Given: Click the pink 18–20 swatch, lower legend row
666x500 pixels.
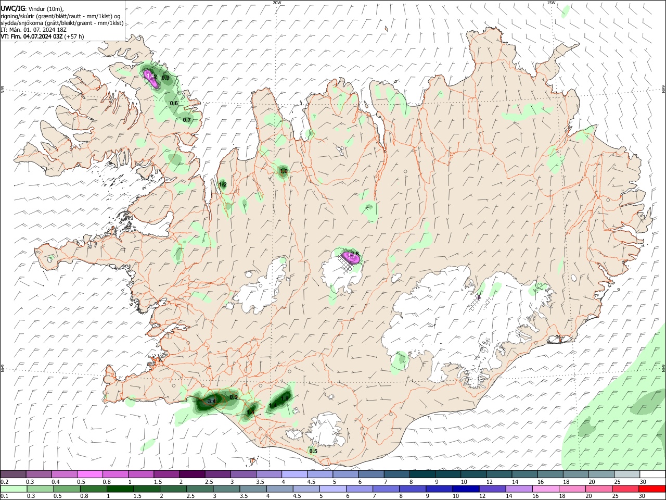Looking at the screenshot, I should click(x=573, y=489).
